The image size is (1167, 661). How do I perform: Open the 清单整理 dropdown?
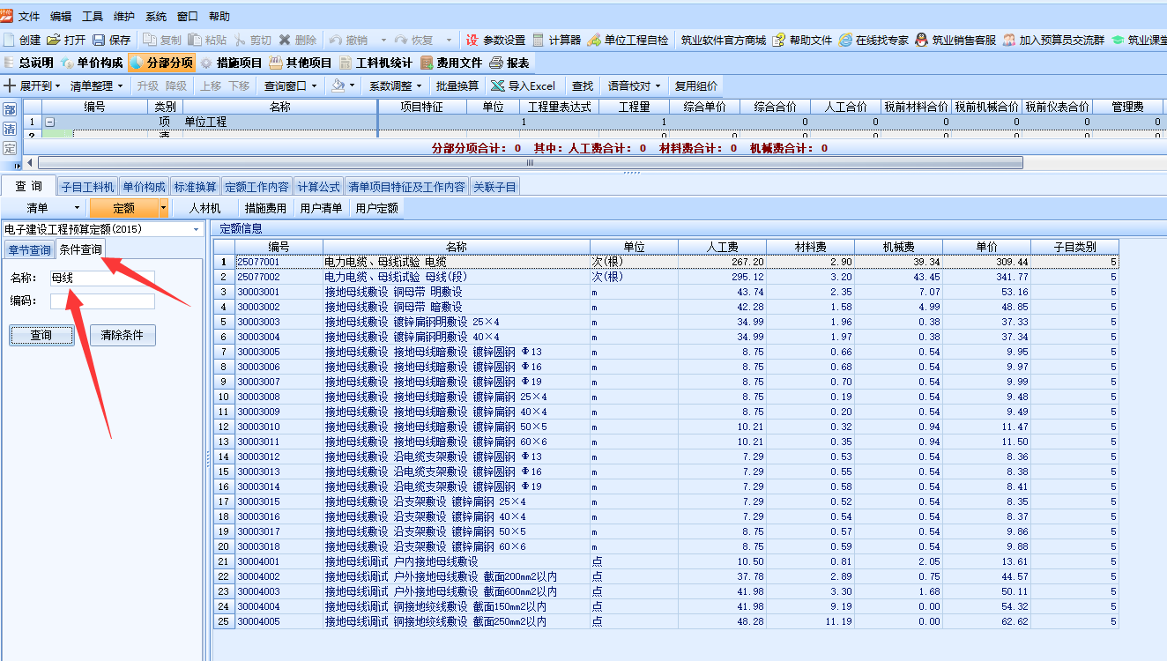pos(97,85)
